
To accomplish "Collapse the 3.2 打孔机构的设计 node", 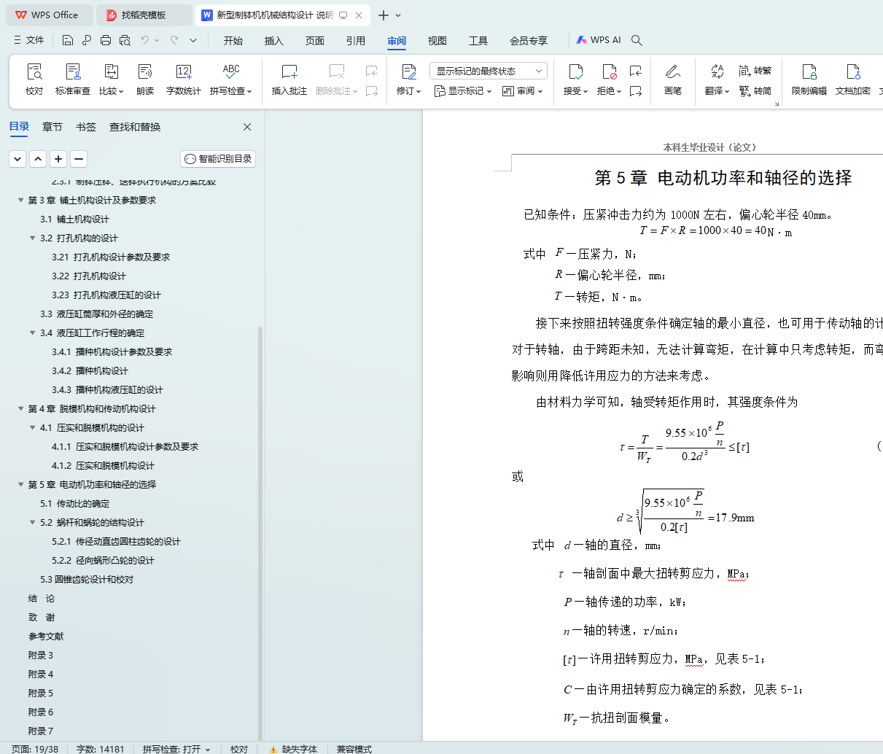I will coord(33,238).
